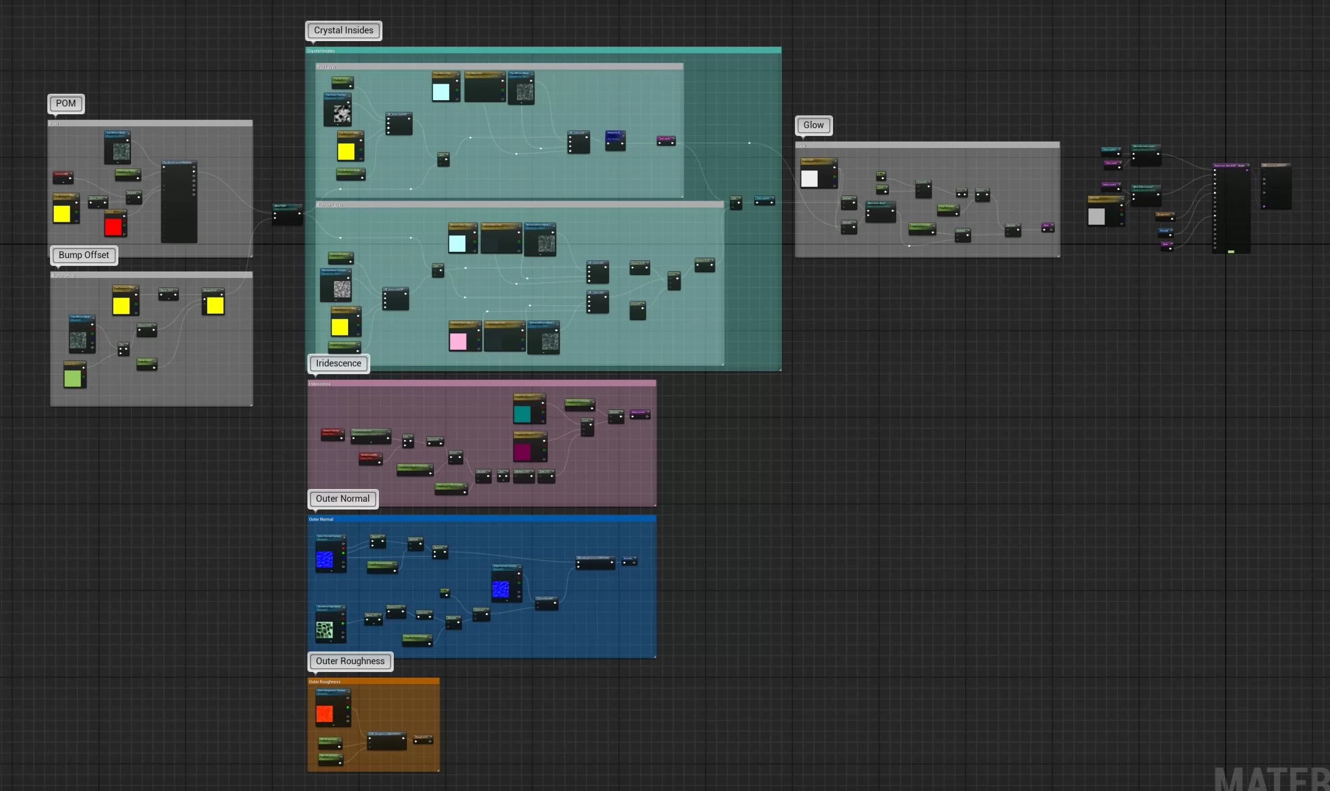Collapse the Specular node preview arrow
The image size is (1330, 791).
tap(1122, 198)
